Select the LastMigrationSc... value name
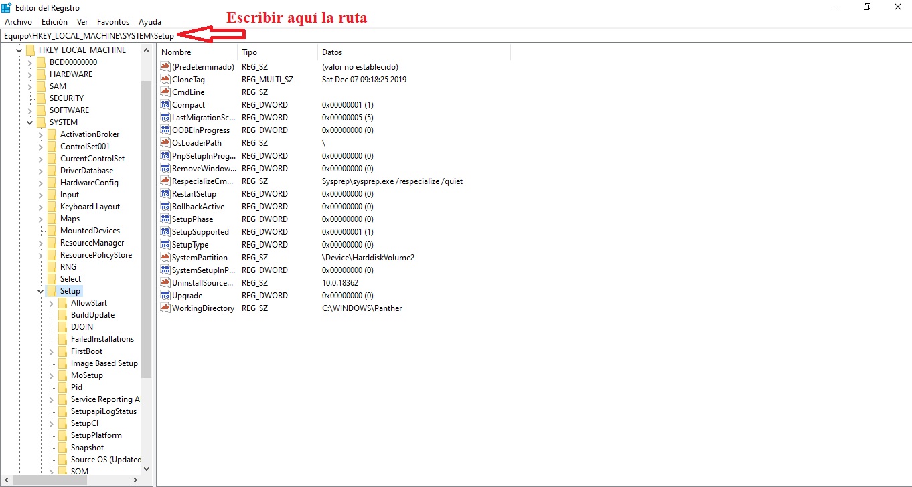912x487 pixels. click(204, 117)
